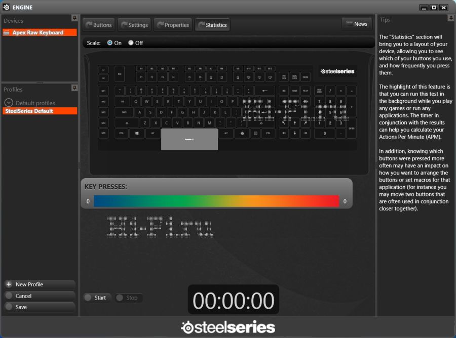Pin the Devices panel
This screenshot has width=456, height=338.
(x=74, y=18)
